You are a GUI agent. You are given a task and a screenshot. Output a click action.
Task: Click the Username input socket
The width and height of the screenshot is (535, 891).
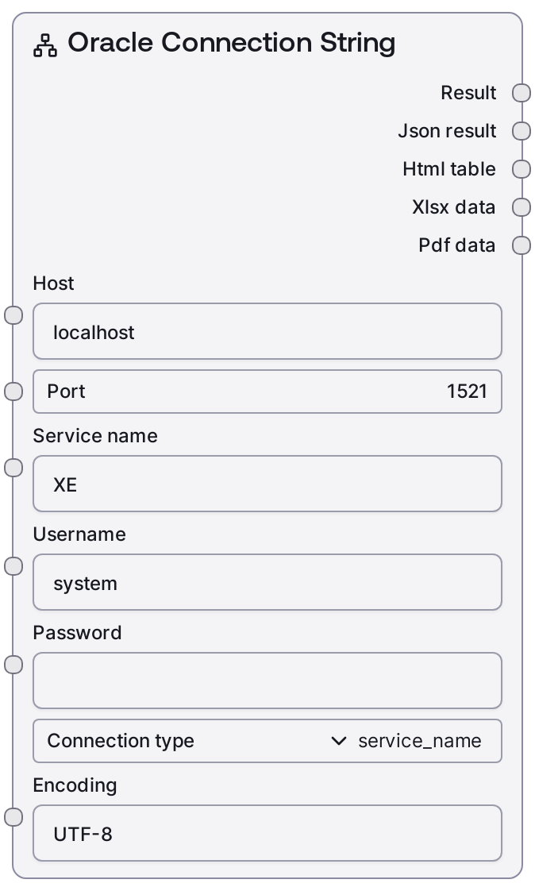(x=13, y=566)
